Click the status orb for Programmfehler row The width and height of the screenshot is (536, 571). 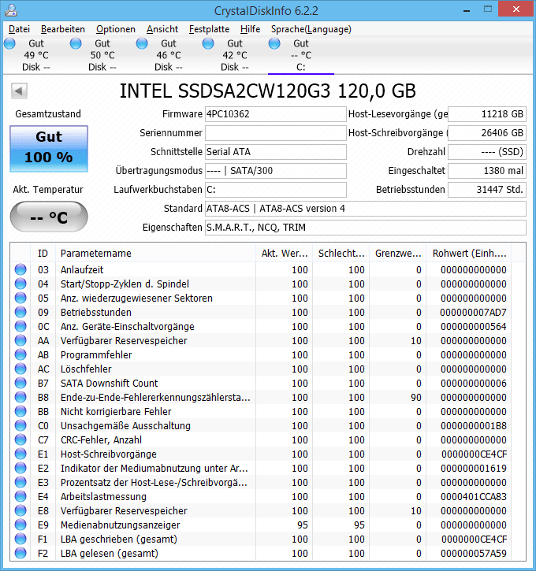pyautogui.click(x=20, y=354)
